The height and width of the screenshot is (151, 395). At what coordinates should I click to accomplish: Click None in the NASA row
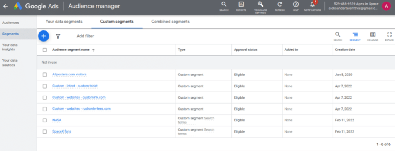coord(289,120)
